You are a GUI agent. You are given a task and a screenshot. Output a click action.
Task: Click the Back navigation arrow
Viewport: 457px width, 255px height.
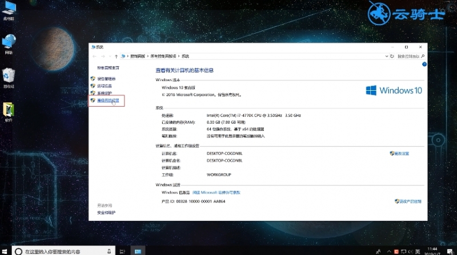point(94,56)
